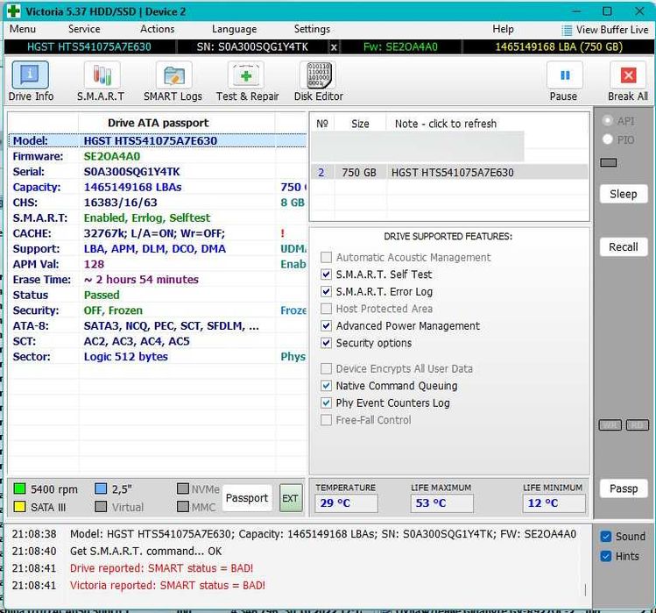Toggle the Hints checkbox
Screen dimensions: 656x613
[x=605, y=556]
